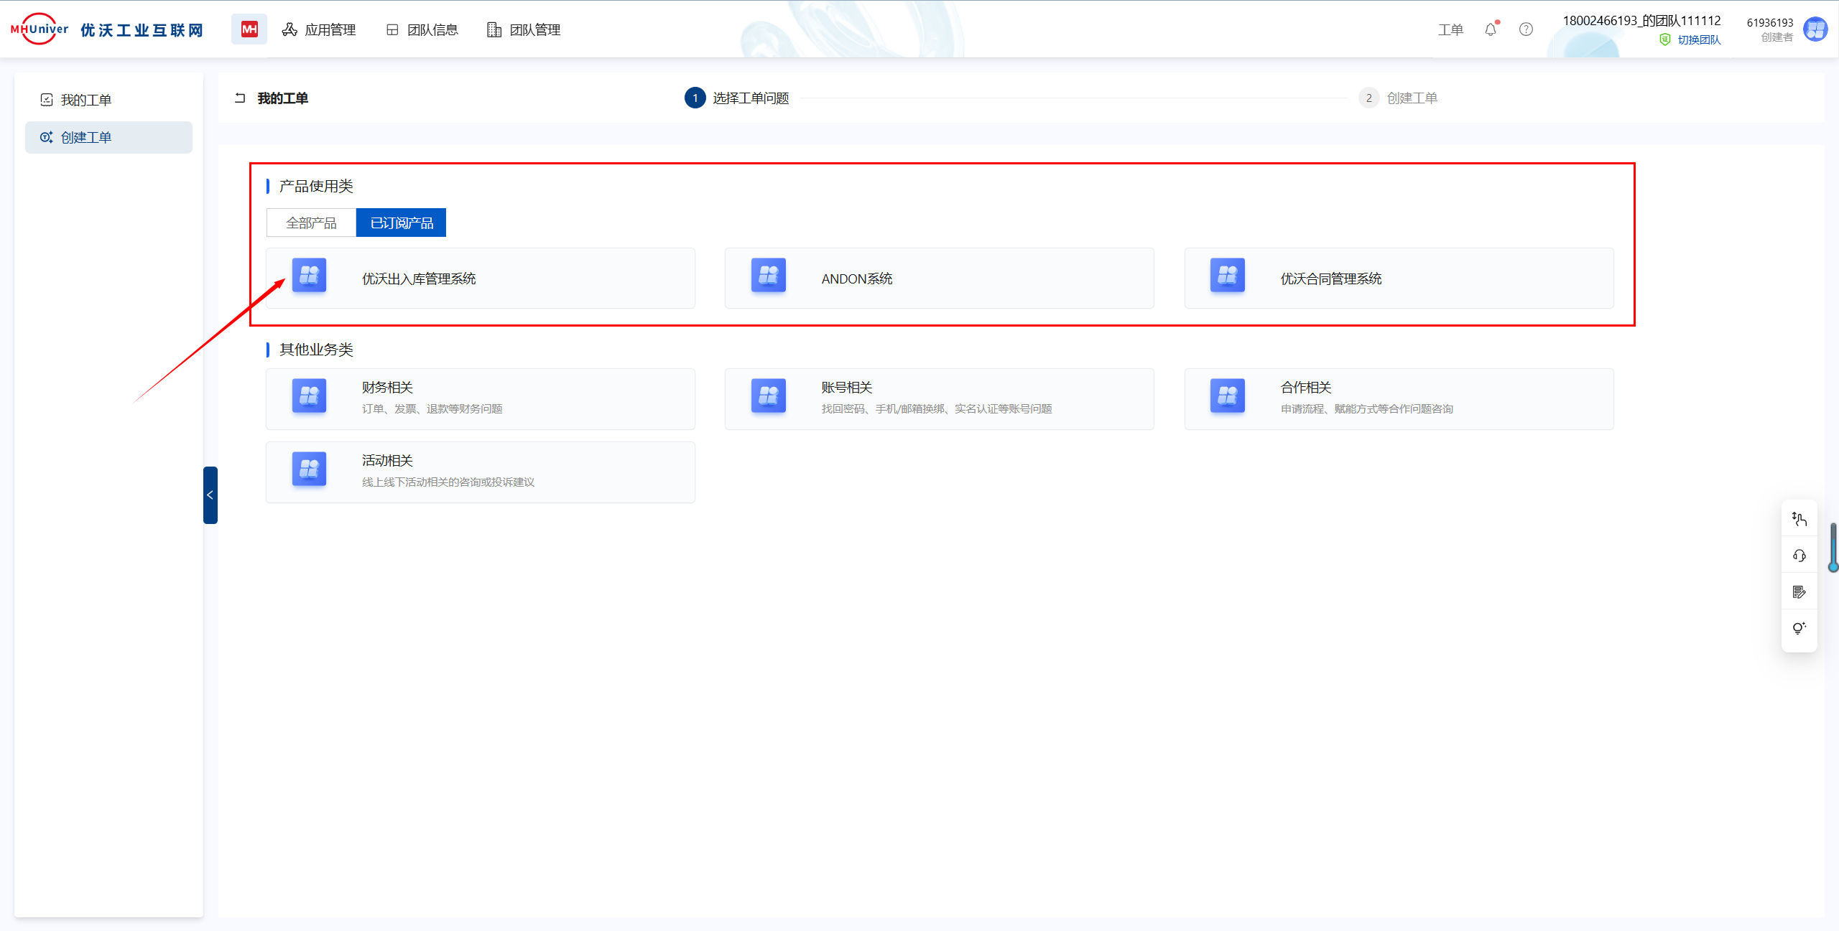Switch to 全部产品 filter
The height and width of the screenshot is (931, 1839).
(x=311, y=223)
